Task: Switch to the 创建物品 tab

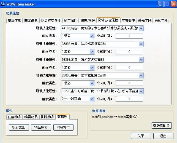Action: 14,117
